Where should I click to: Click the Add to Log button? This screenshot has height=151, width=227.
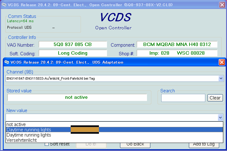[204, 145]
